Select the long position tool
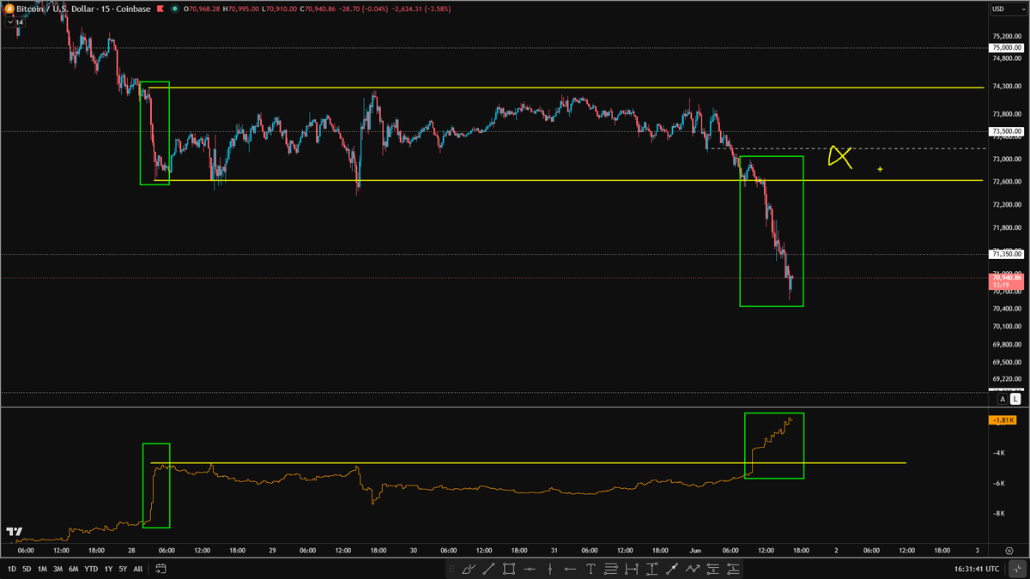This screenshot has height=579, width=1030. (734, 569)
